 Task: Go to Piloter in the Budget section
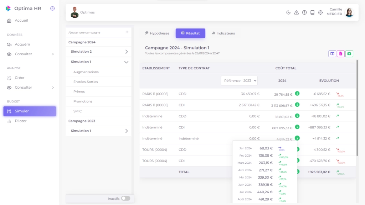21,121
